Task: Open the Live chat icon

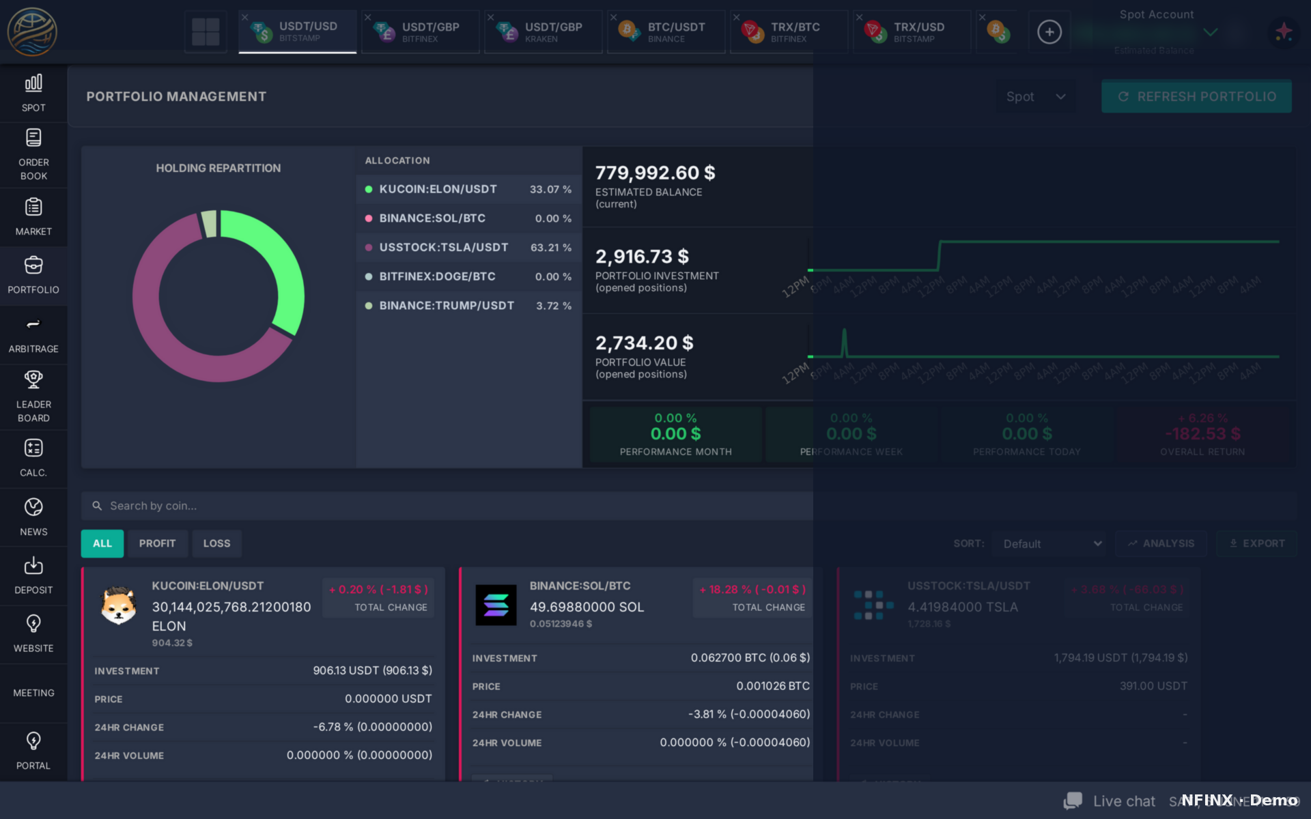Action: [x=1073, y=801]
